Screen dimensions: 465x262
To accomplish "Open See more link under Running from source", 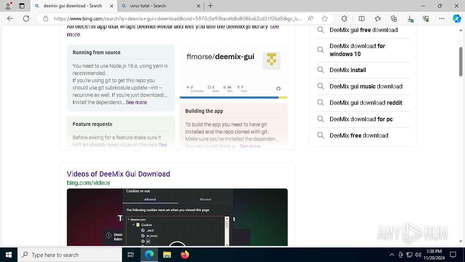I will pos(136,102).
